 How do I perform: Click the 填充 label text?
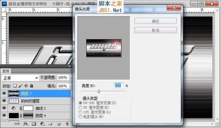click(51, 86)
